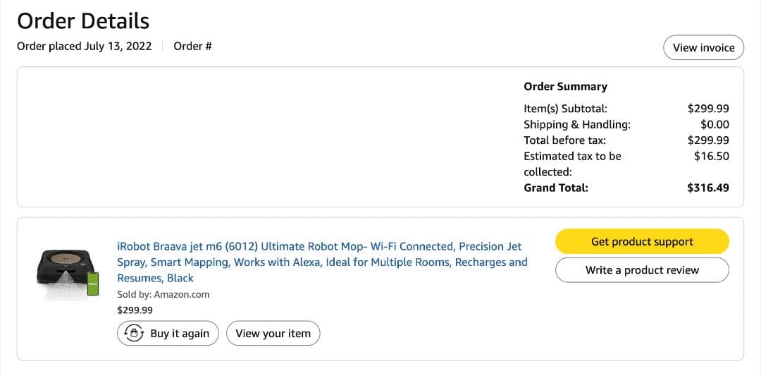This screenshot has width=761, height=376.
Task: Click the Order # label
Action: tap(192, 47)
